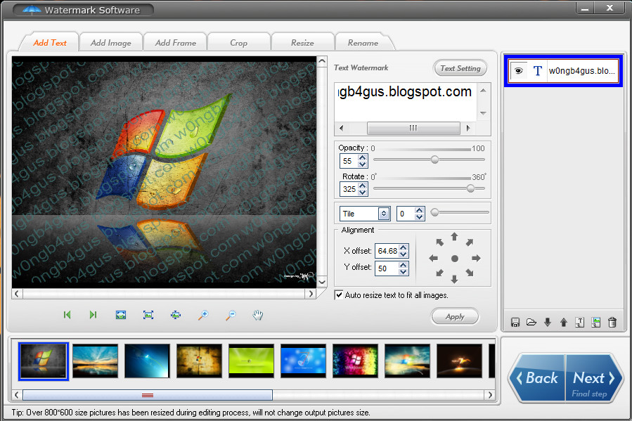Select the lime green wallpaper thumbnail
The image size is (632, 421).
click(251, 361)
